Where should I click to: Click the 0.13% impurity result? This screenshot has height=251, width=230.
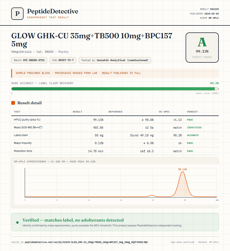point(99,143)
